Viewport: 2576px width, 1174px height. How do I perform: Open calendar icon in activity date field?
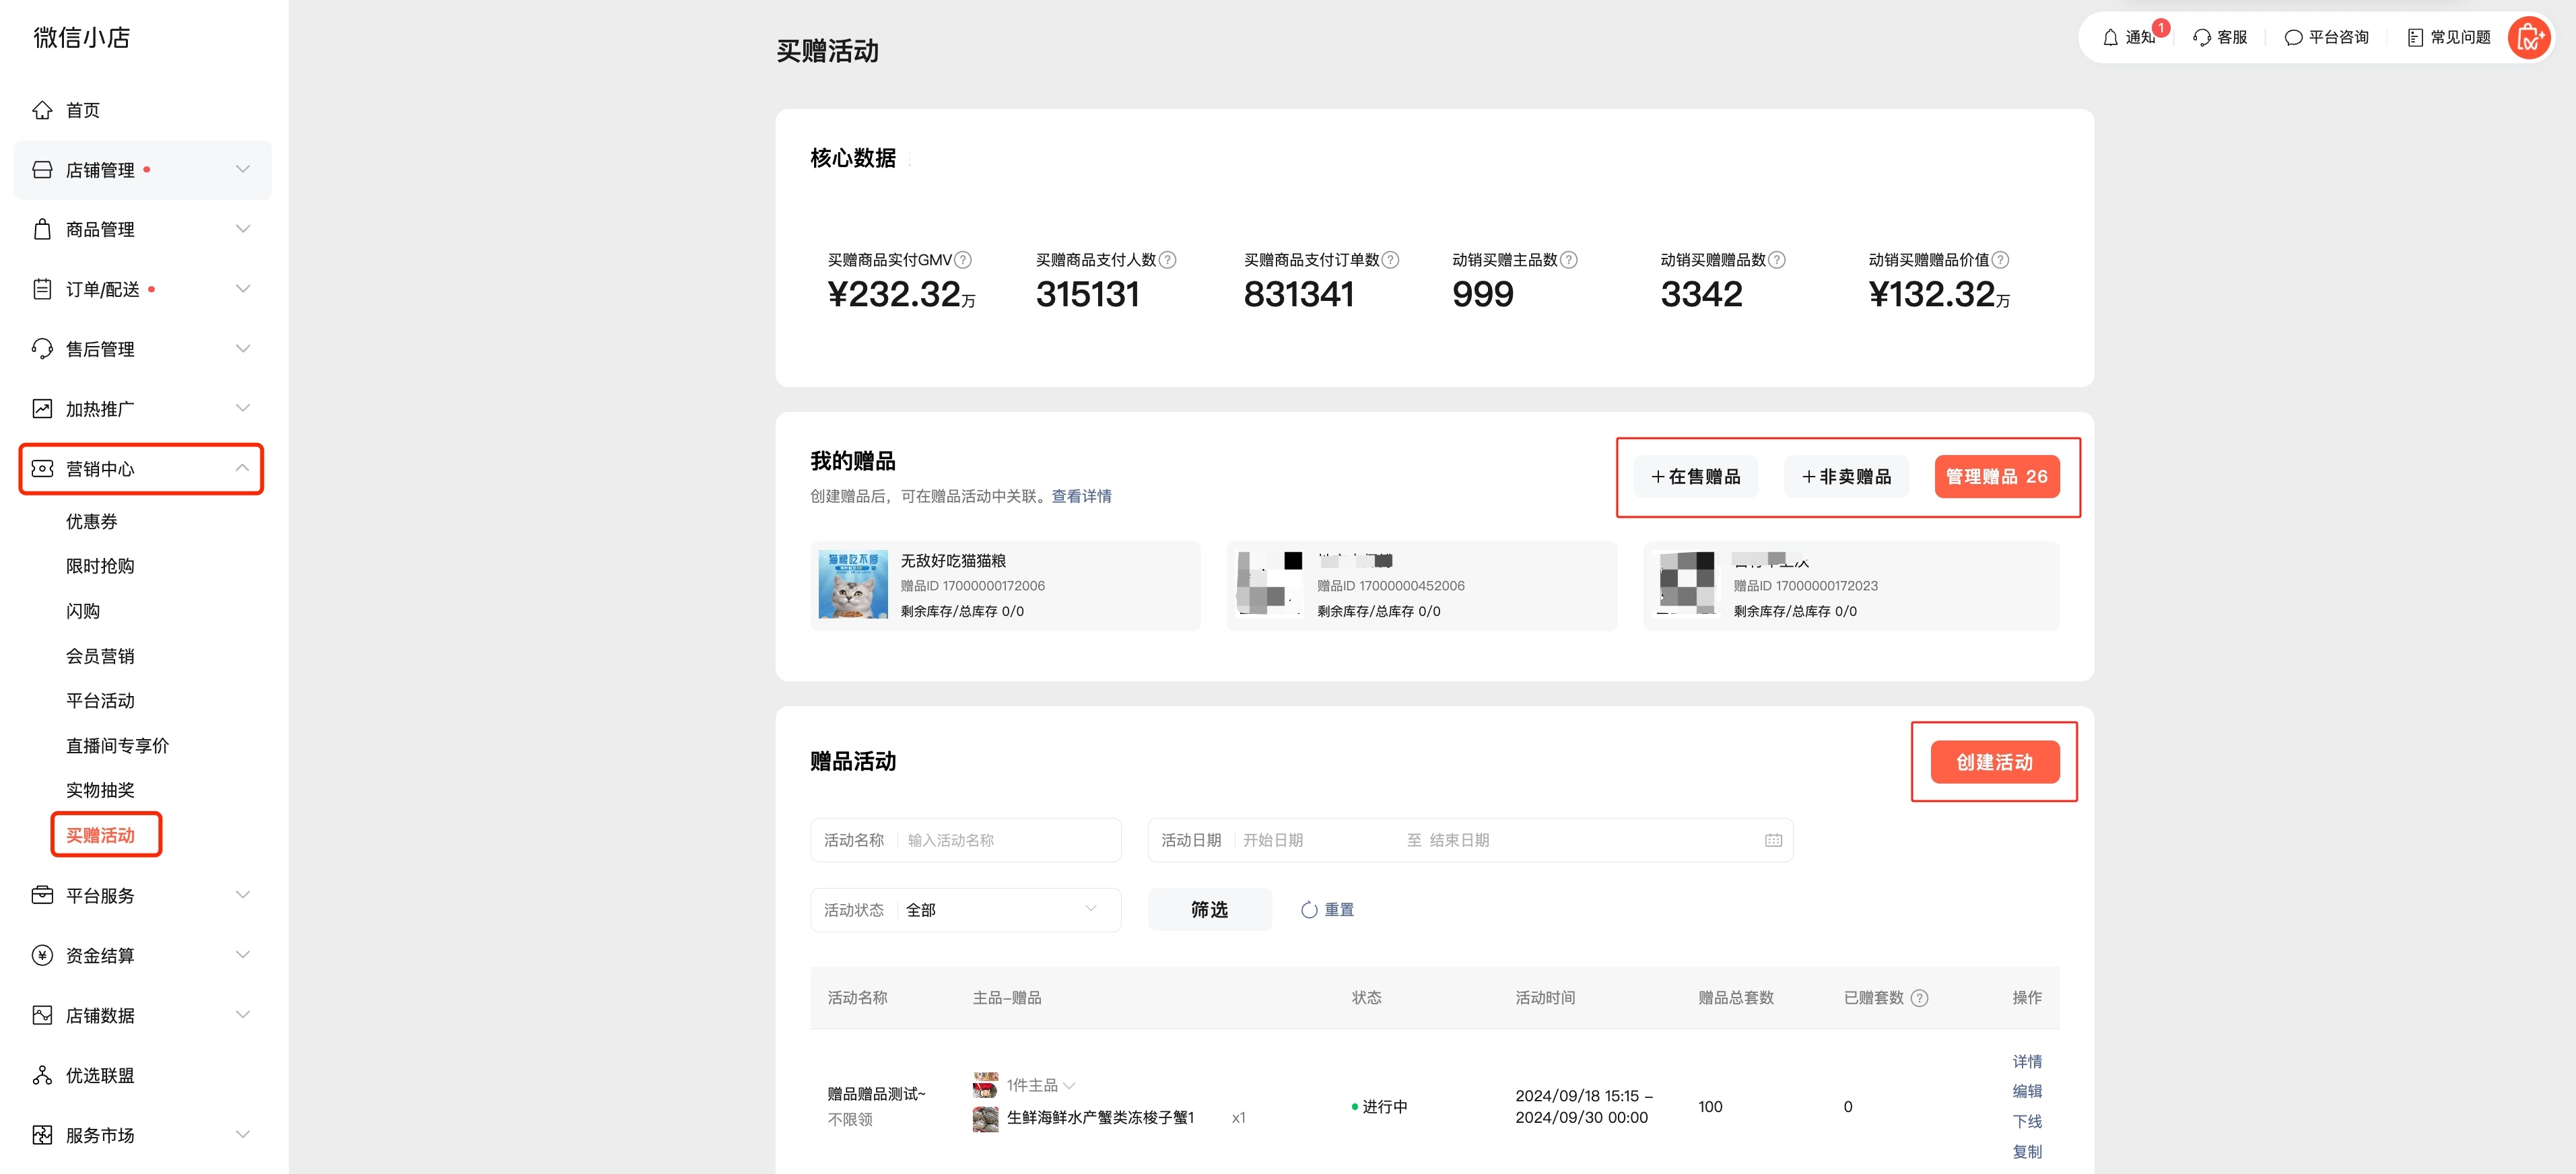pos(1773,841)
